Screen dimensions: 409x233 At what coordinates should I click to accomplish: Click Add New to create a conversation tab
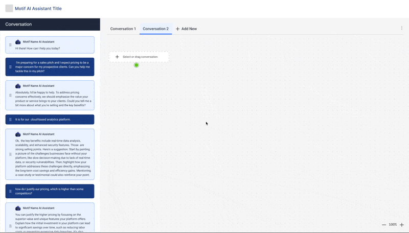point(186,29)
